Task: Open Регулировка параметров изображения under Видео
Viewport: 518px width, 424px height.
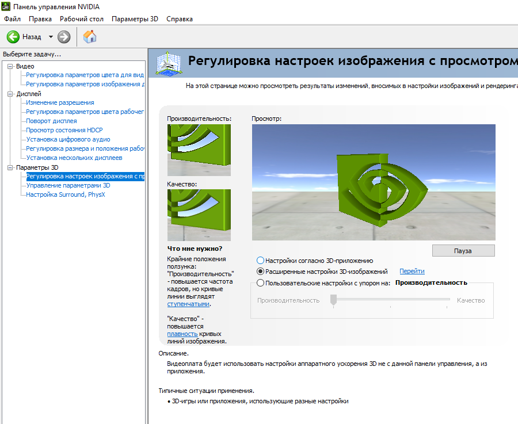Action: [85, 84]
